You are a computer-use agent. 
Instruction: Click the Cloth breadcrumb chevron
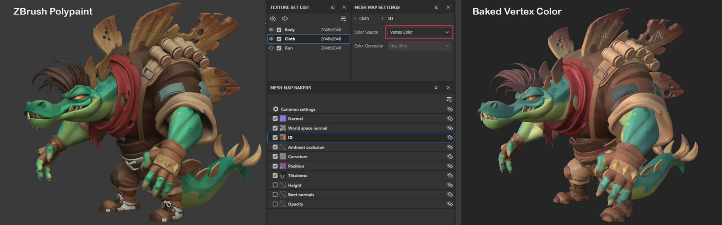[355, 19]
